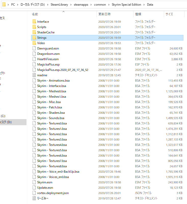Click the ShaderCache folder icon

coord(34,32)
